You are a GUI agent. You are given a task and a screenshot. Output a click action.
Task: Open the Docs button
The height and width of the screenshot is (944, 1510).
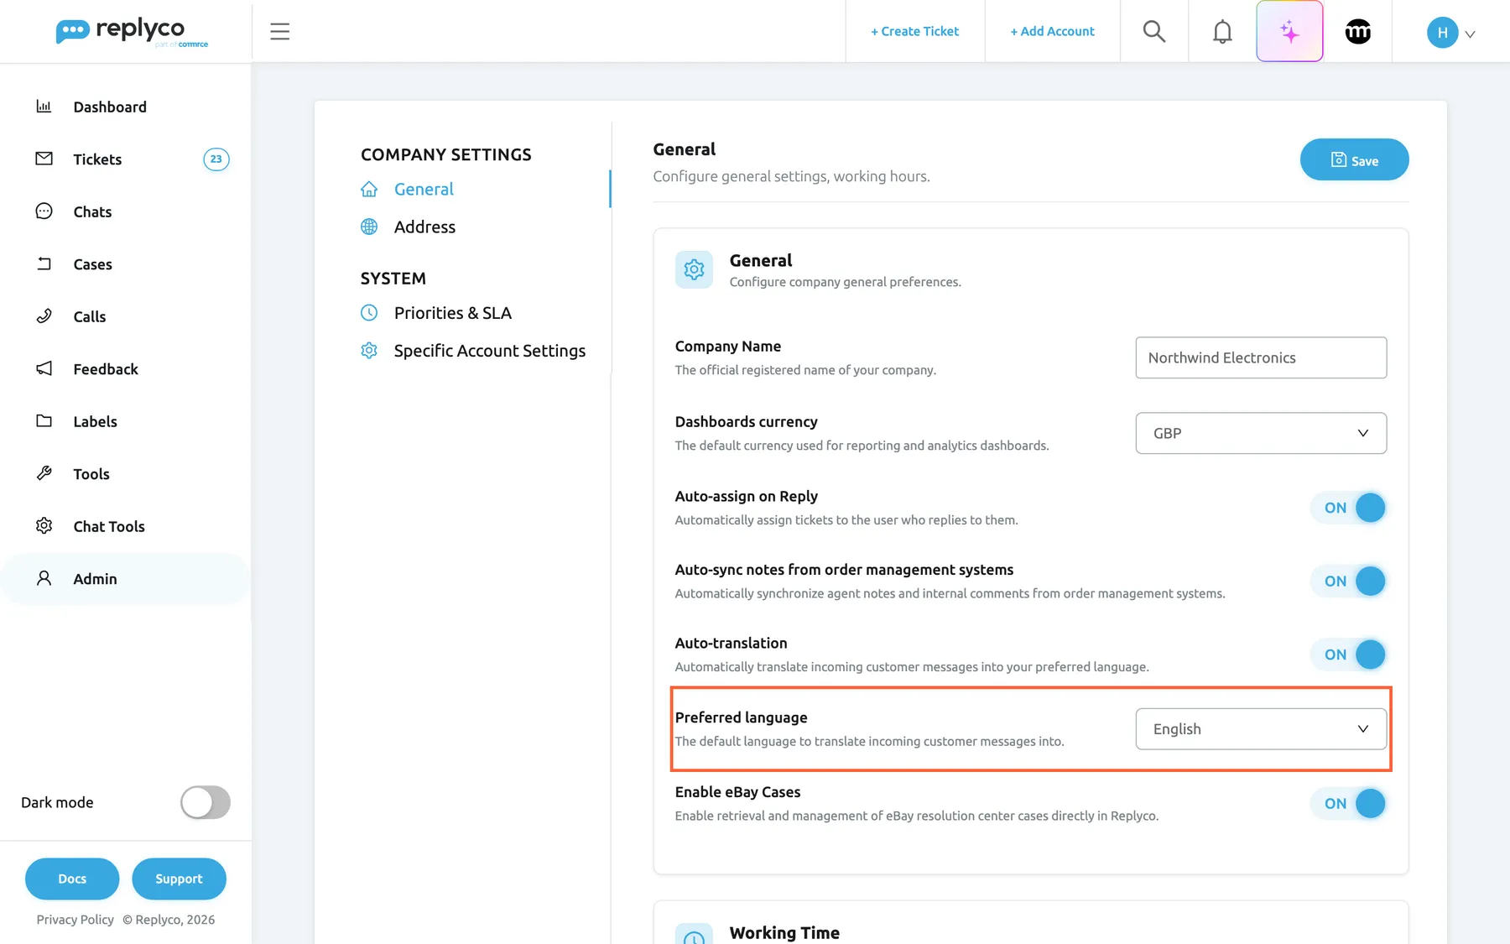point(72,879)
